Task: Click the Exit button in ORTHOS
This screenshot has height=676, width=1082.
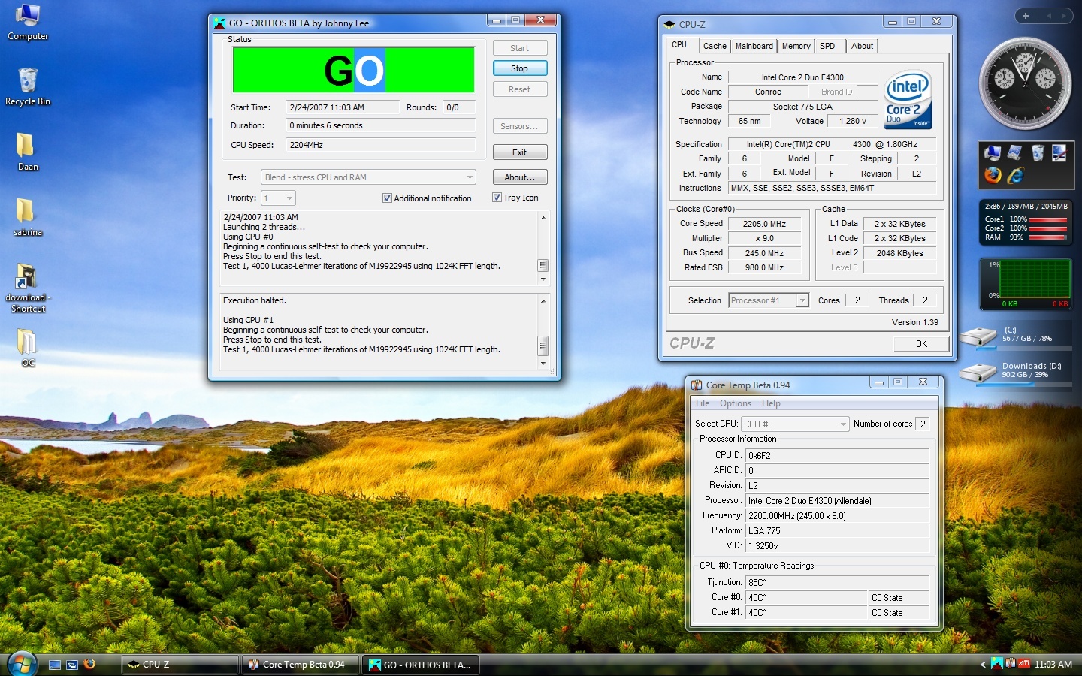Action: tap(520, 152)
